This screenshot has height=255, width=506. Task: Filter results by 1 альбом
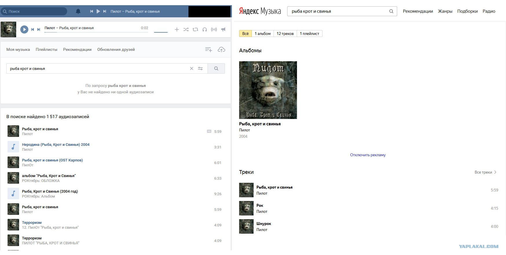pyautogui.click(x=263, y=33)
